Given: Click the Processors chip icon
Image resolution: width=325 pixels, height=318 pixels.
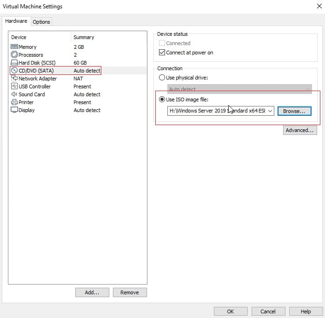Looking at the screenshot, I should (14, 54).
